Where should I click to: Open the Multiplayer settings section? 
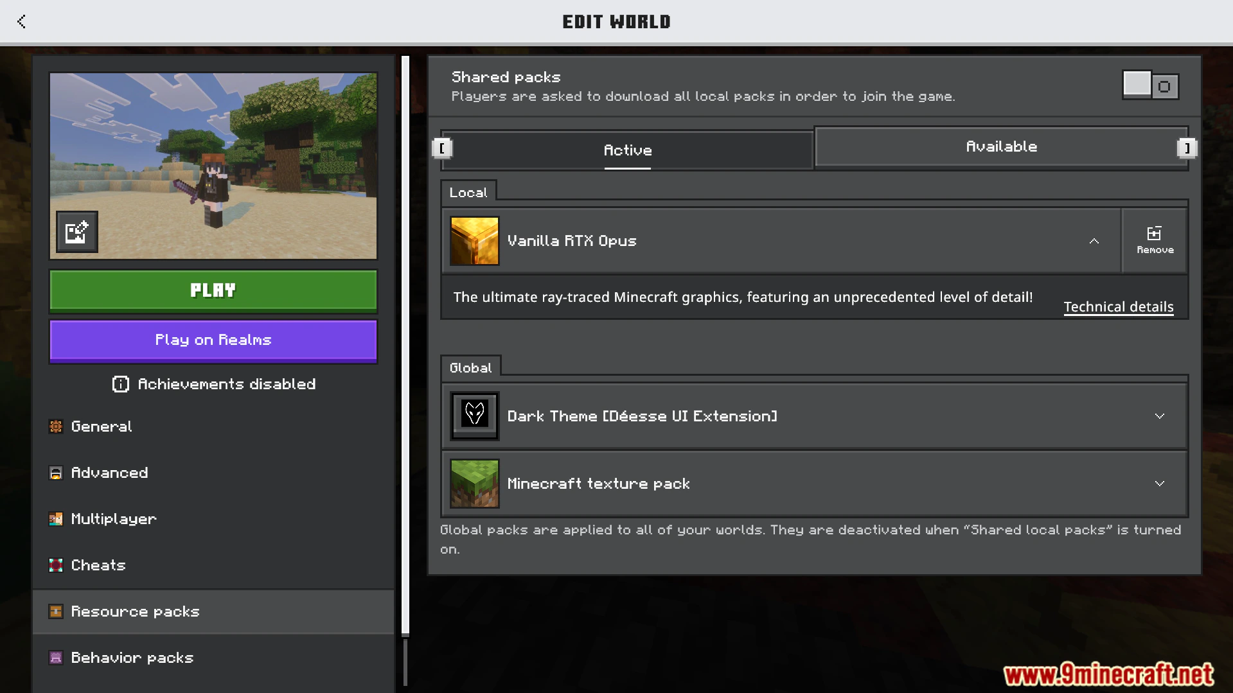pos(213,519)
